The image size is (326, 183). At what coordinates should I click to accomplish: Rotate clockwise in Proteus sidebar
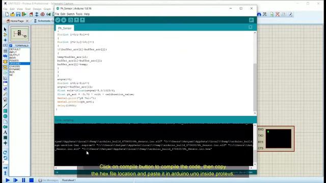(5, 152)
